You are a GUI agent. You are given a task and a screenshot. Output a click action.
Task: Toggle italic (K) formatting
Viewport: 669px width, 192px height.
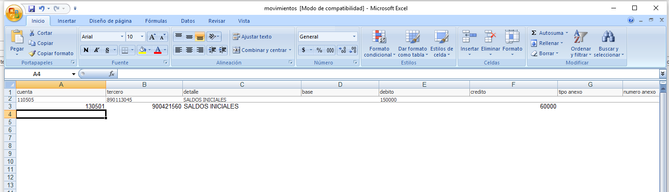click(x=97, y=50)
